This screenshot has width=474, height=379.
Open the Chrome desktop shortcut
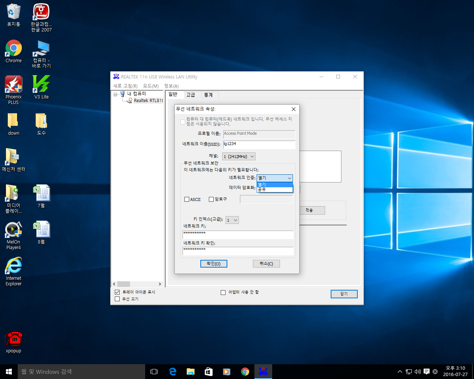click(14, 51)
